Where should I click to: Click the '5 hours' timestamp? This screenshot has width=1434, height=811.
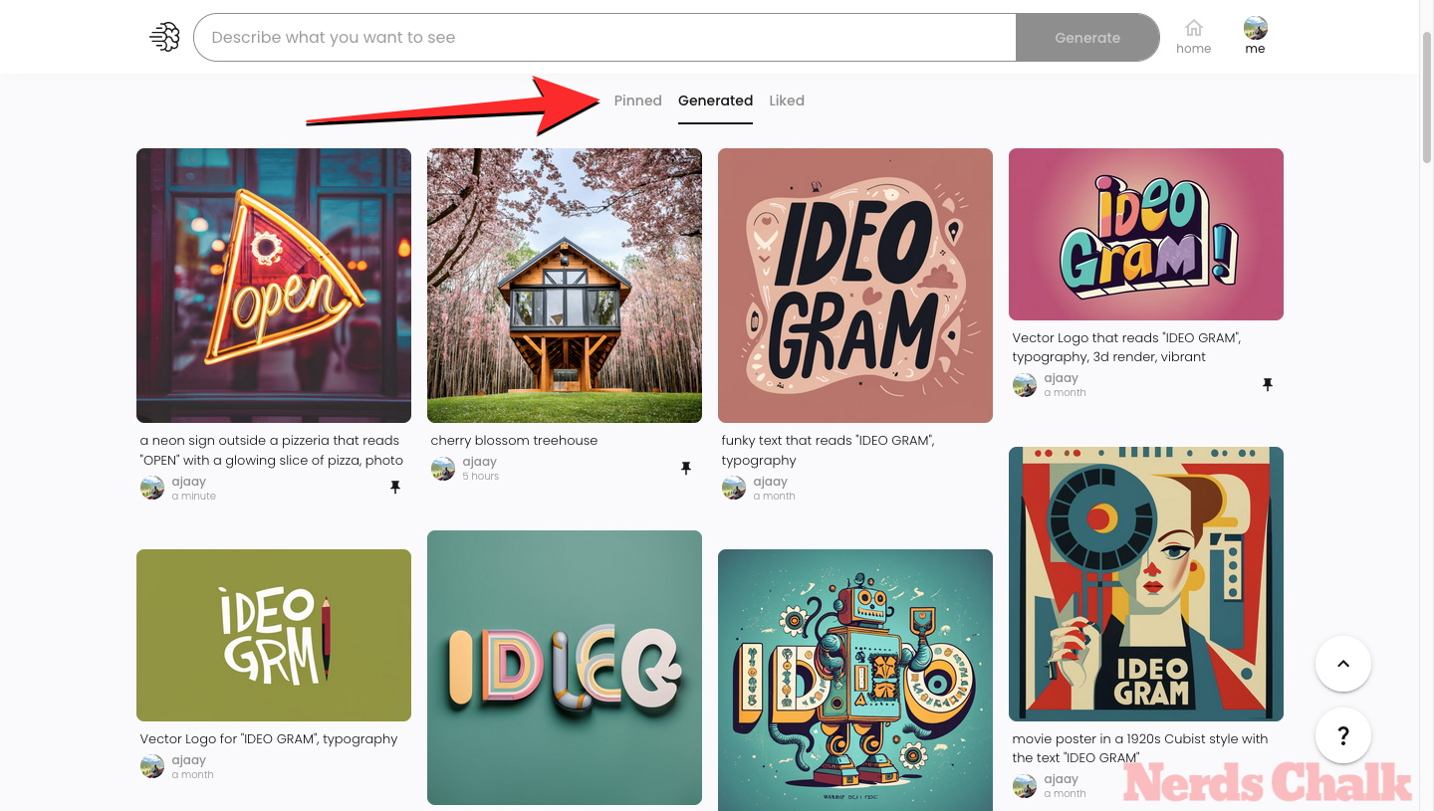(x=480, y=477)
